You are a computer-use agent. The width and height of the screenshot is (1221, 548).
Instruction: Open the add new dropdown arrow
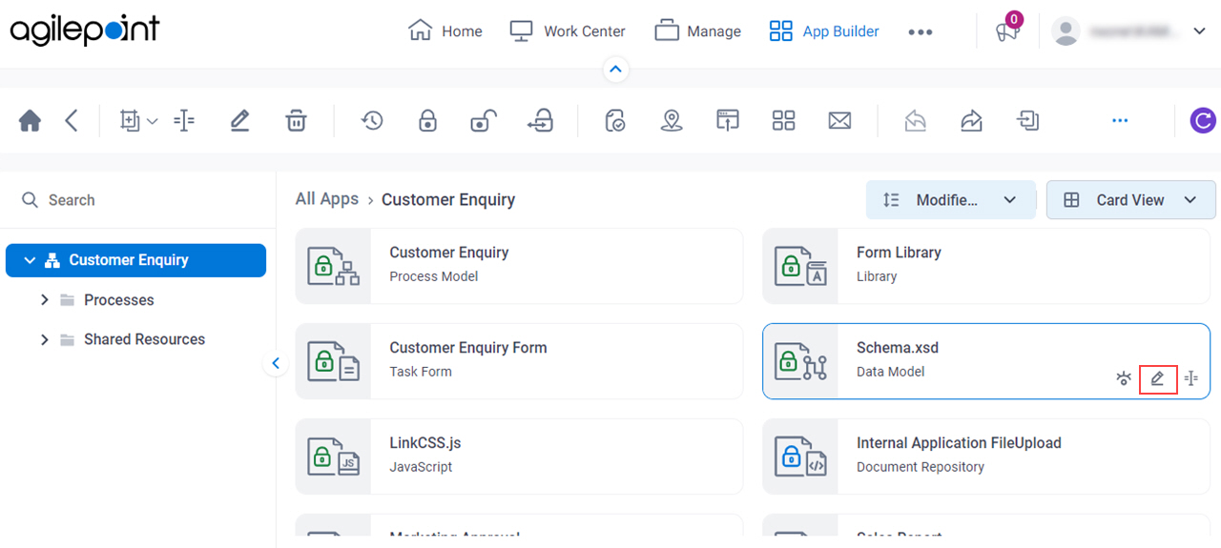pyautogui.click(x=153, y=121)
